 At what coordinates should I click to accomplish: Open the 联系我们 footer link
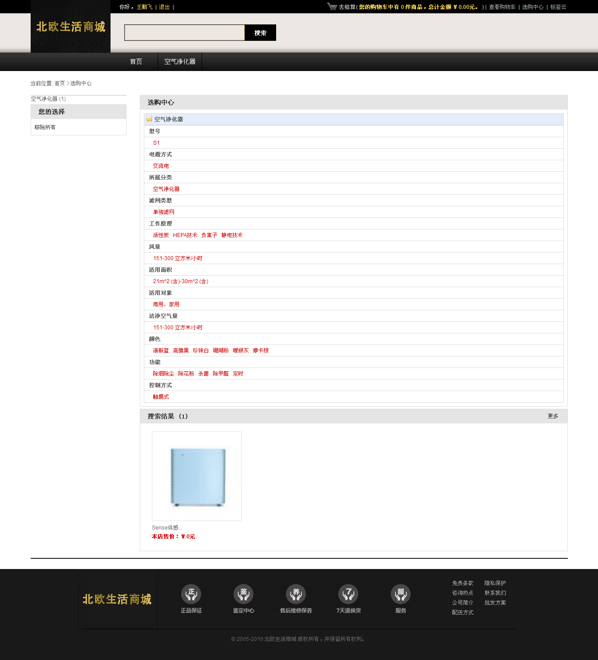495,593
